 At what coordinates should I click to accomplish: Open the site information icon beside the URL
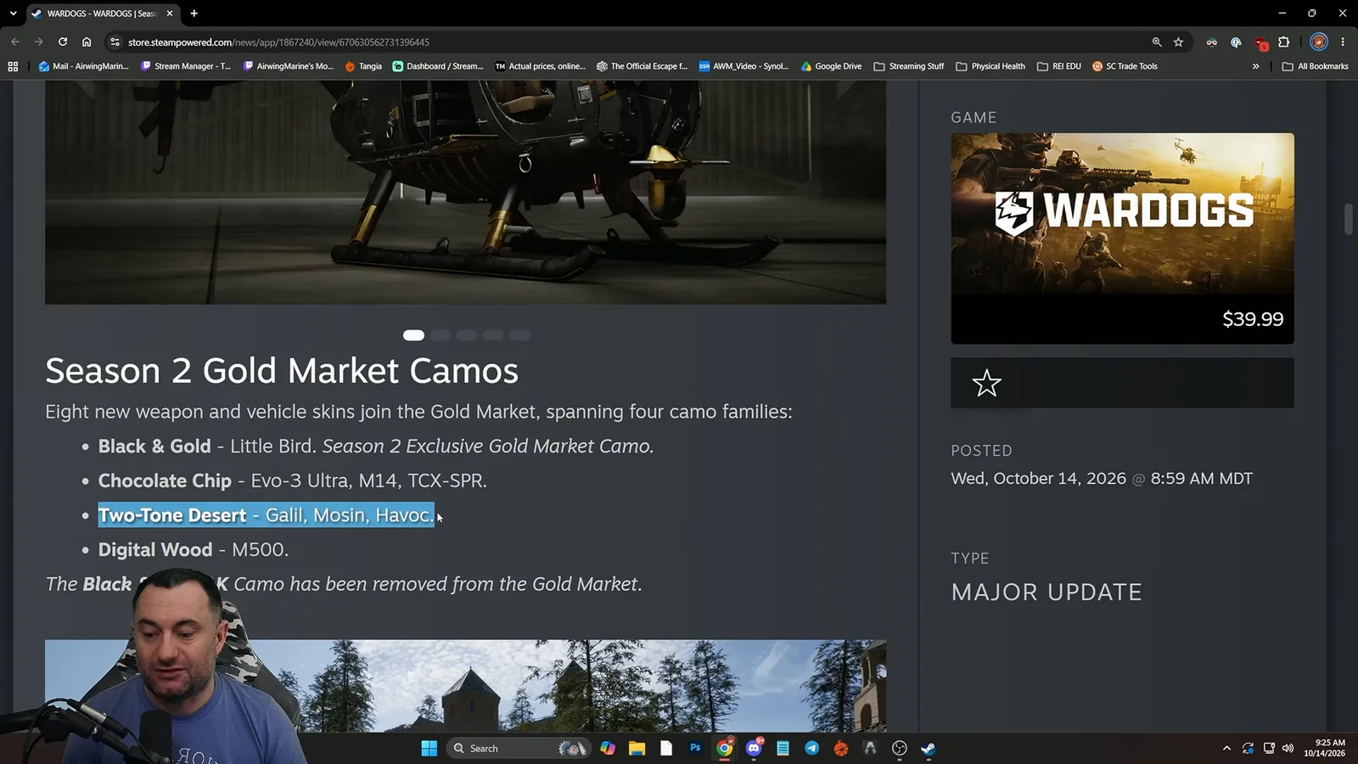click(115, 42)
